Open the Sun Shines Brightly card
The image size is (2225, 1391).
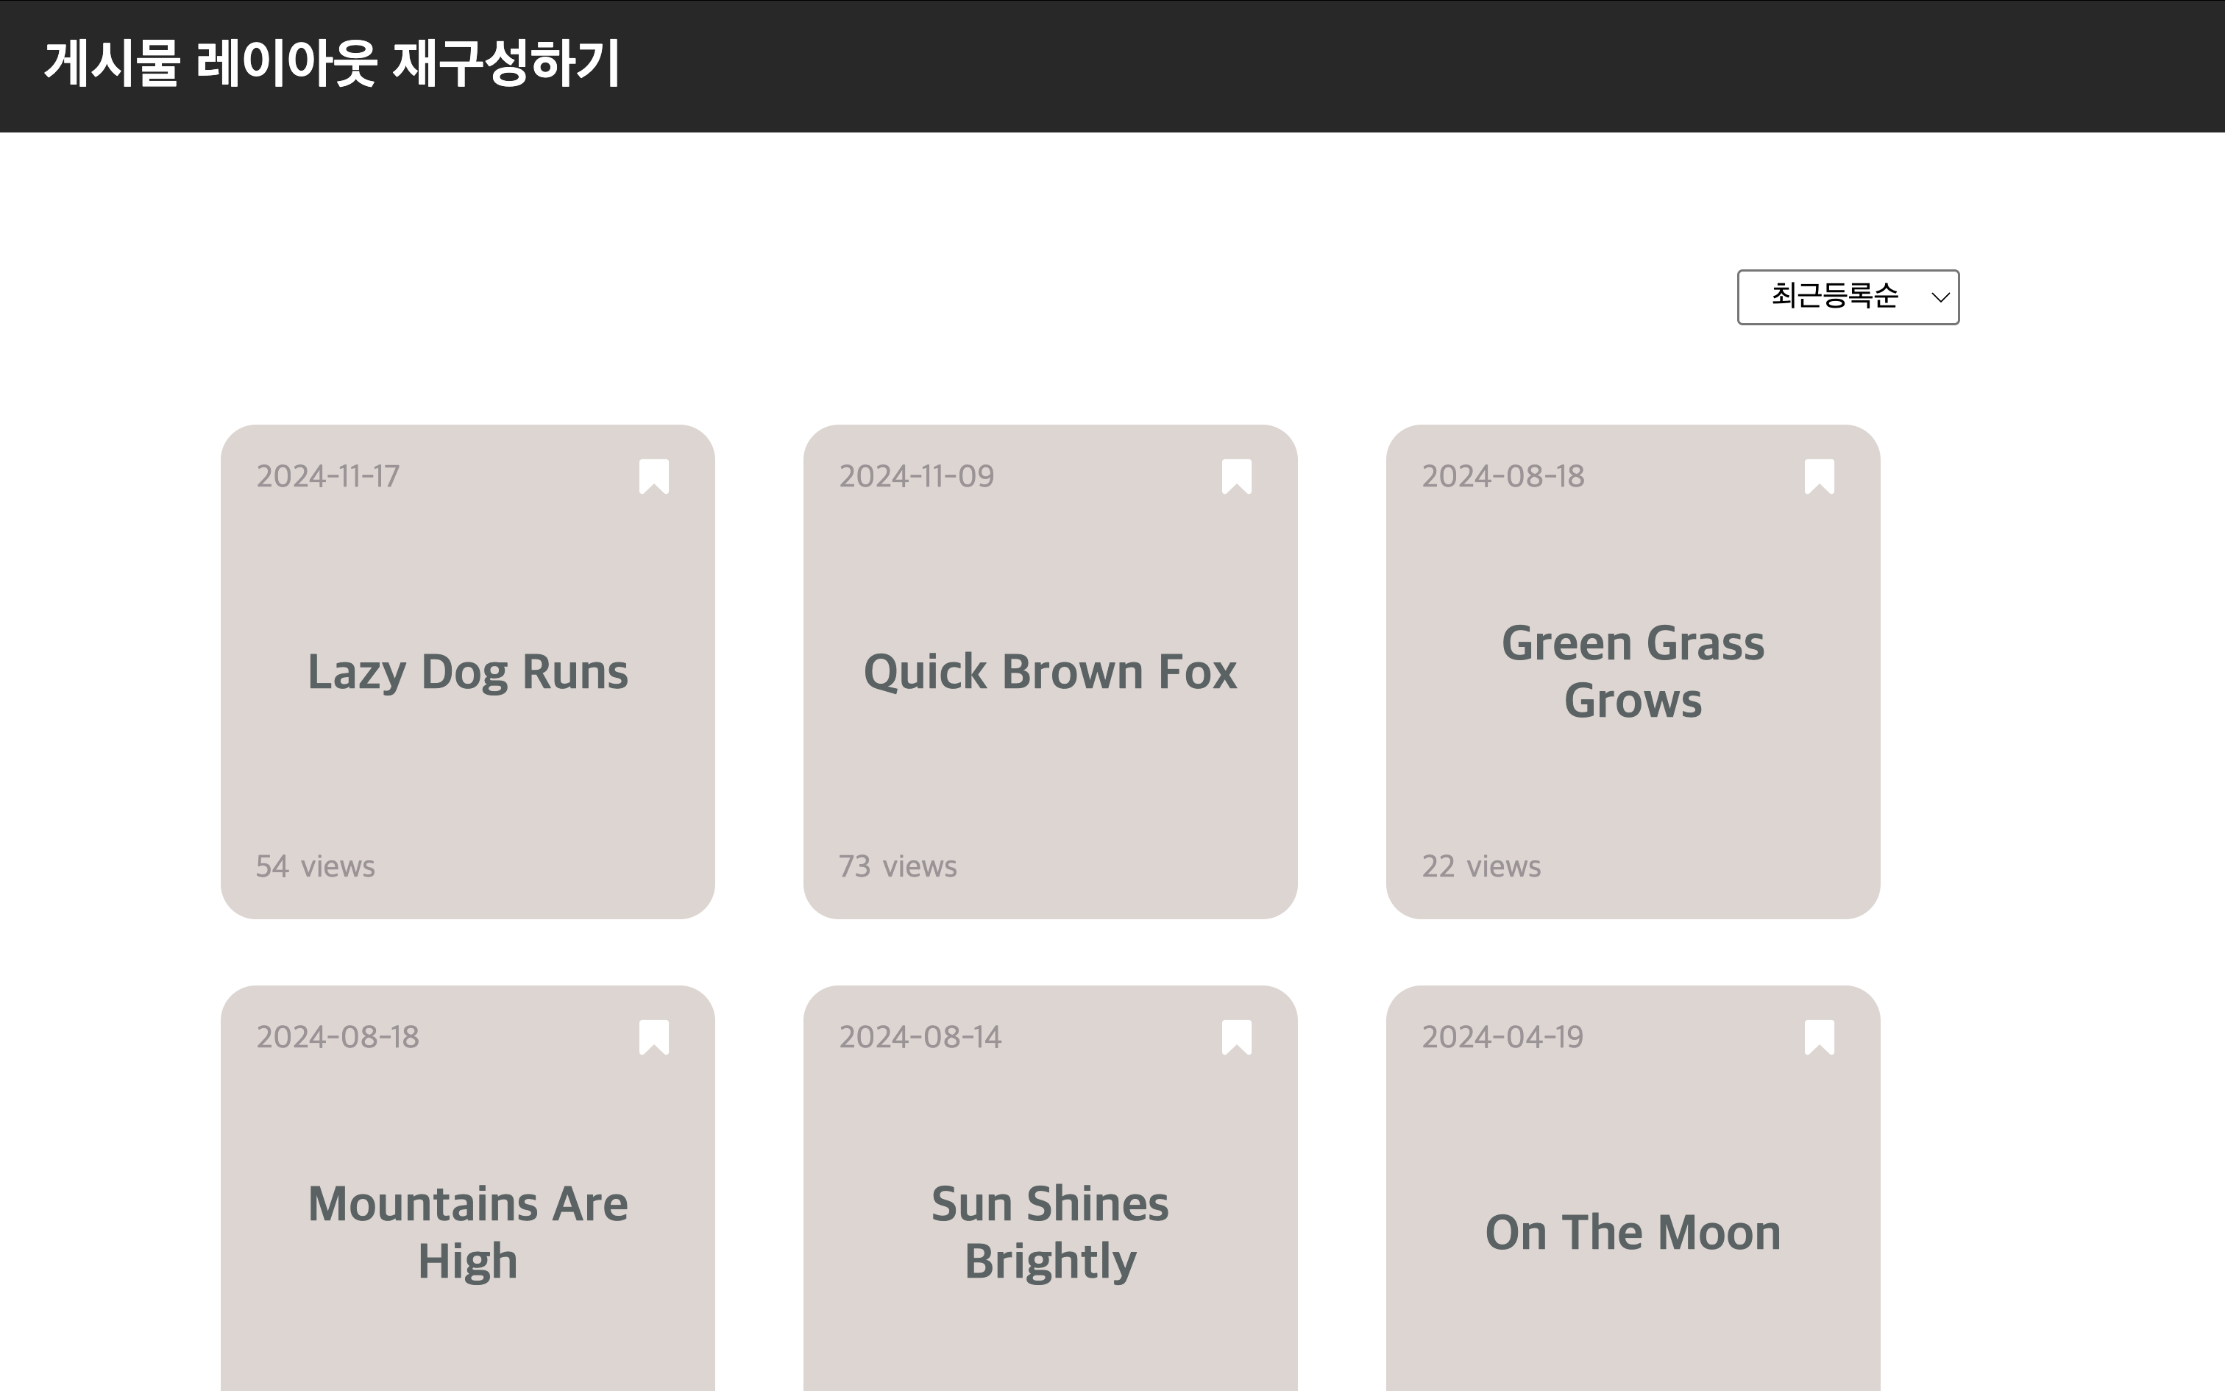[x=1050, y=1232]
